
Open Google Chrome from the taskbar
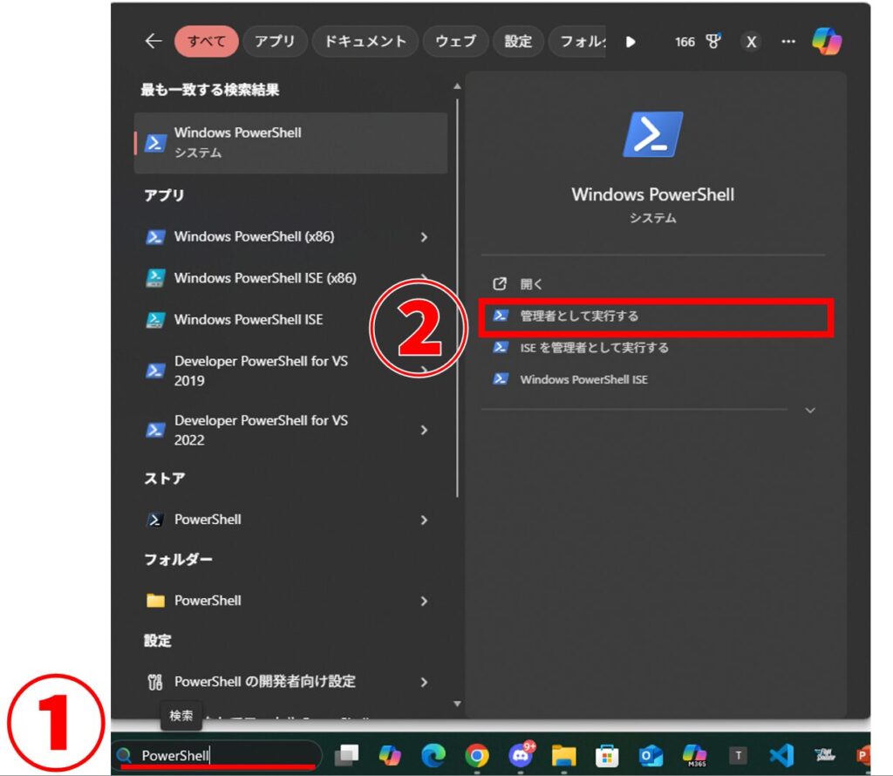476,756
